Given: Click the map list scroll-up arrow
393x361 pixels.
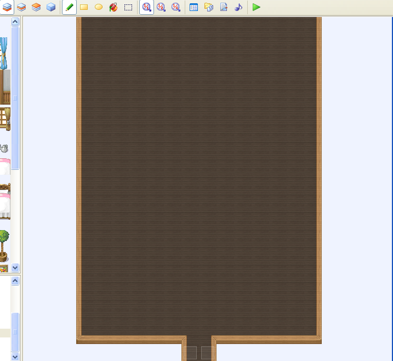Looking at the screenshot, I should [x=15, y=281].
